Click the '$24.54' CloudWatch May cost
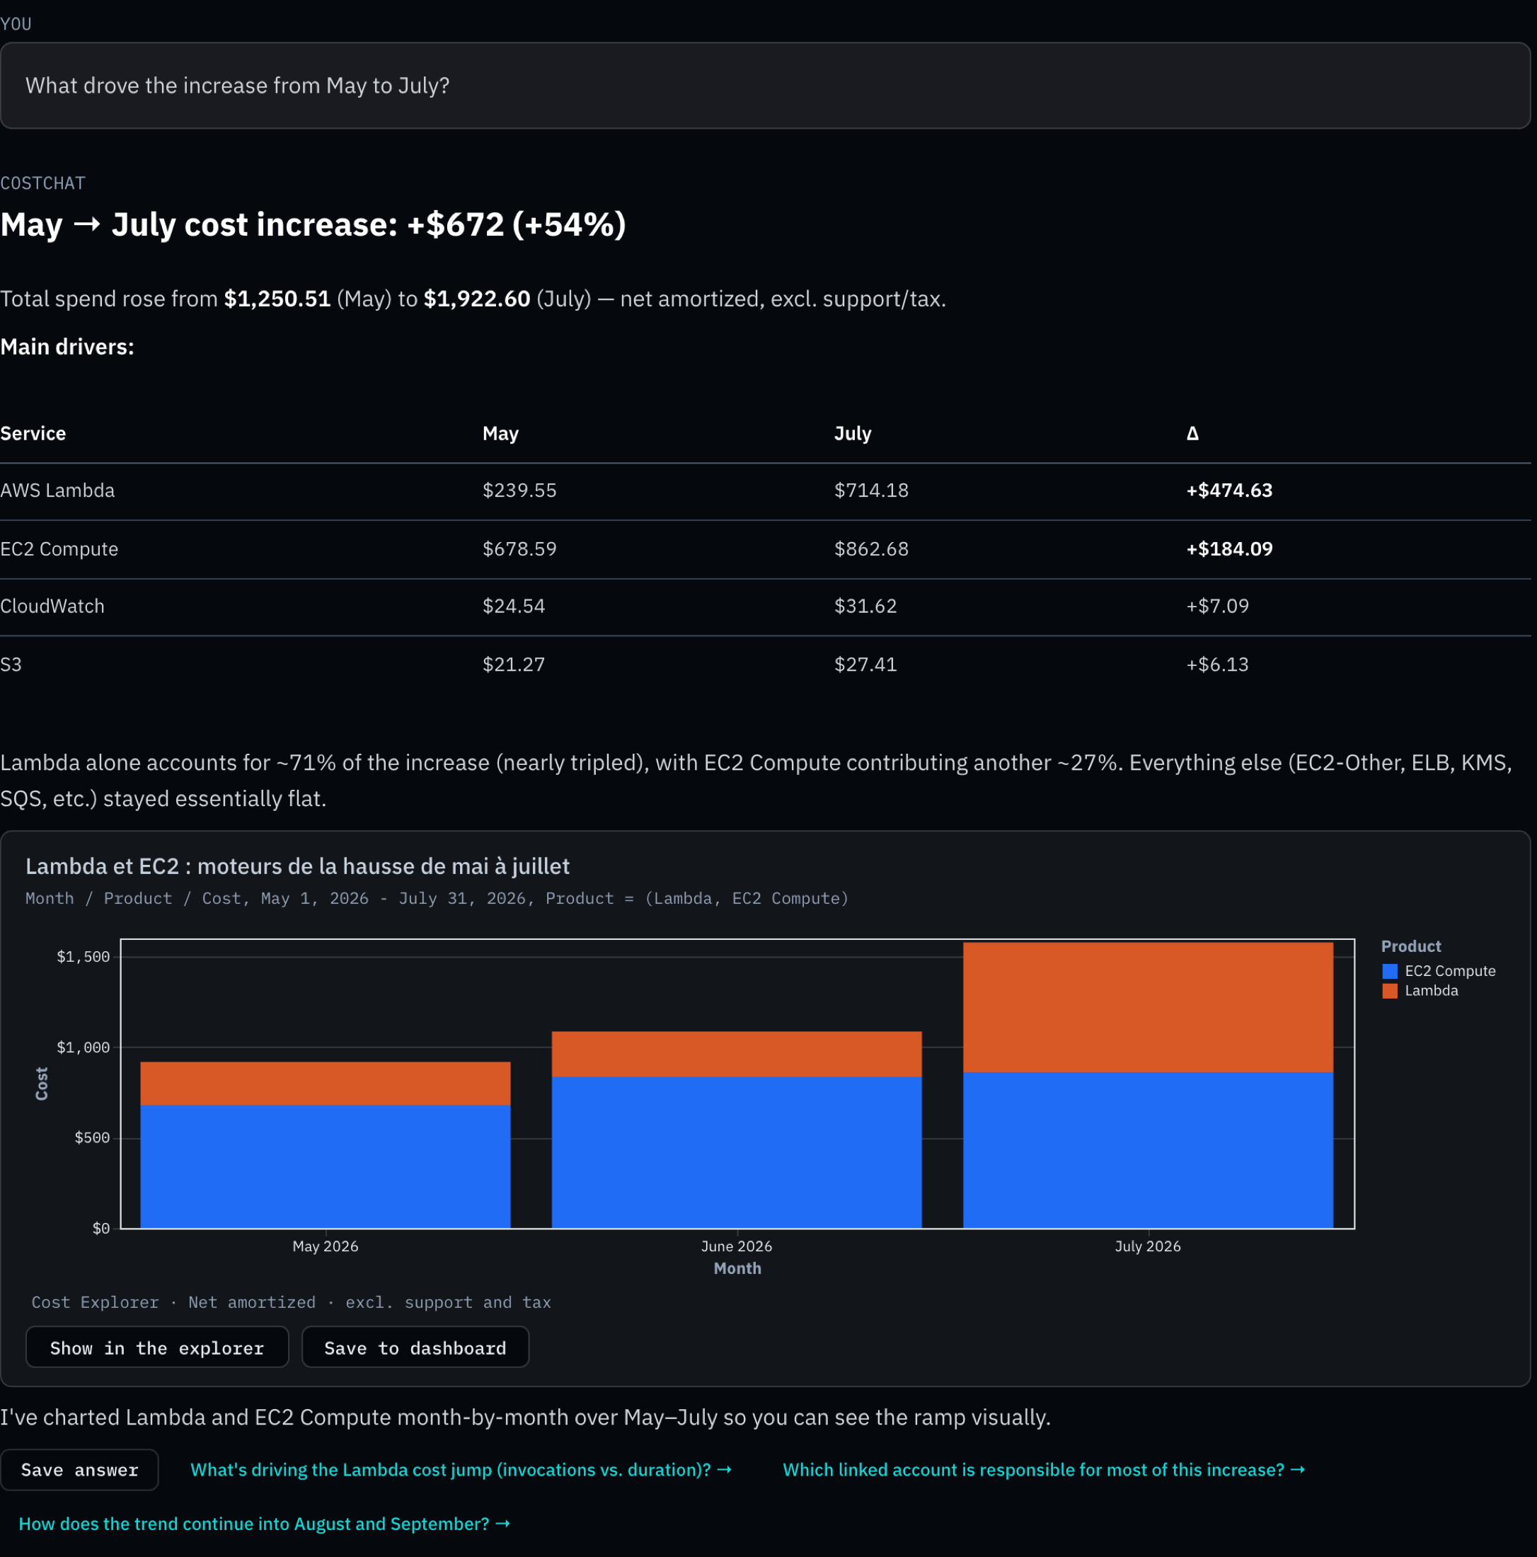The image size is (1537, 1557). pos(514,606)
